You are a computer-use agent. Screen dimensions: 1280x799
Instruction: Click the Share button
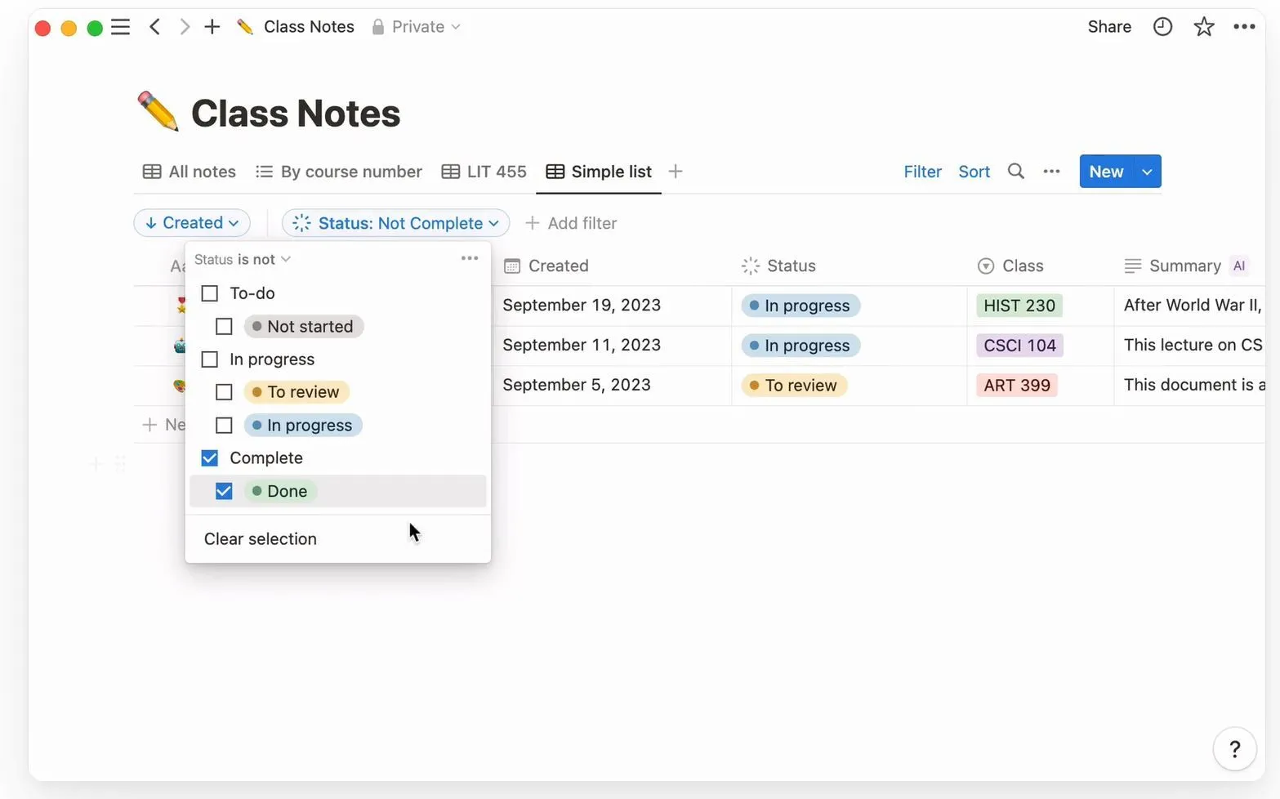click(1108, 27)
